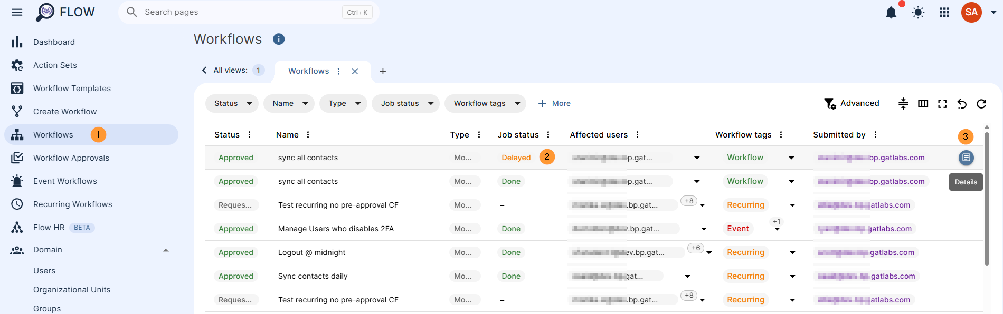Collapse the Domain sidebar section

[166, 250]
